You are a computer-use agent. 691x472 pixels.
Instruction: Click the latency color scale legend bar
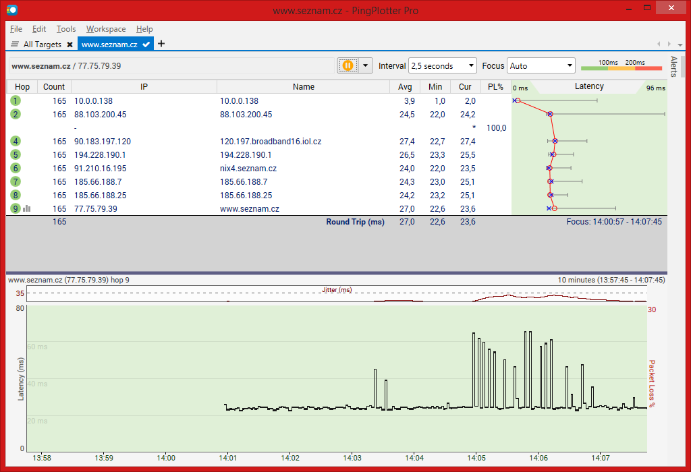pos(621,67)
